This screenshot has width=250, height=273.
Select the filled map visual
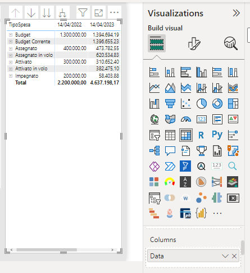coord(170,119)
